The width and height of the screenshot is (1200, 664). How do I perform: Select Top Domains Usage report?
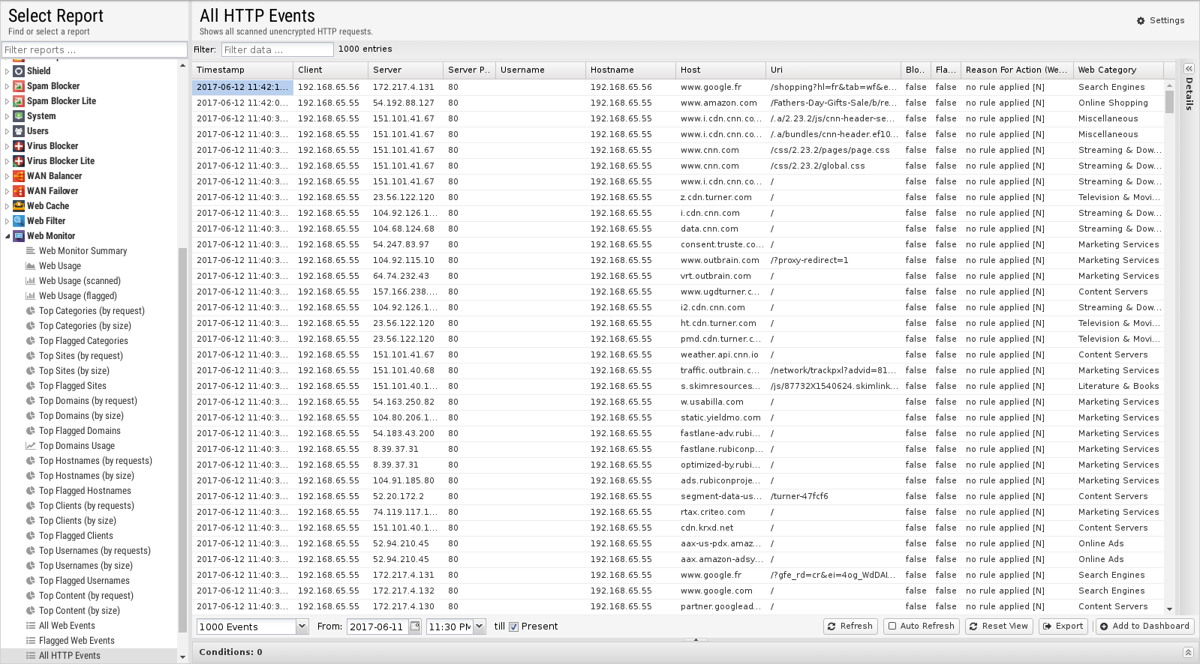point(77,446)
